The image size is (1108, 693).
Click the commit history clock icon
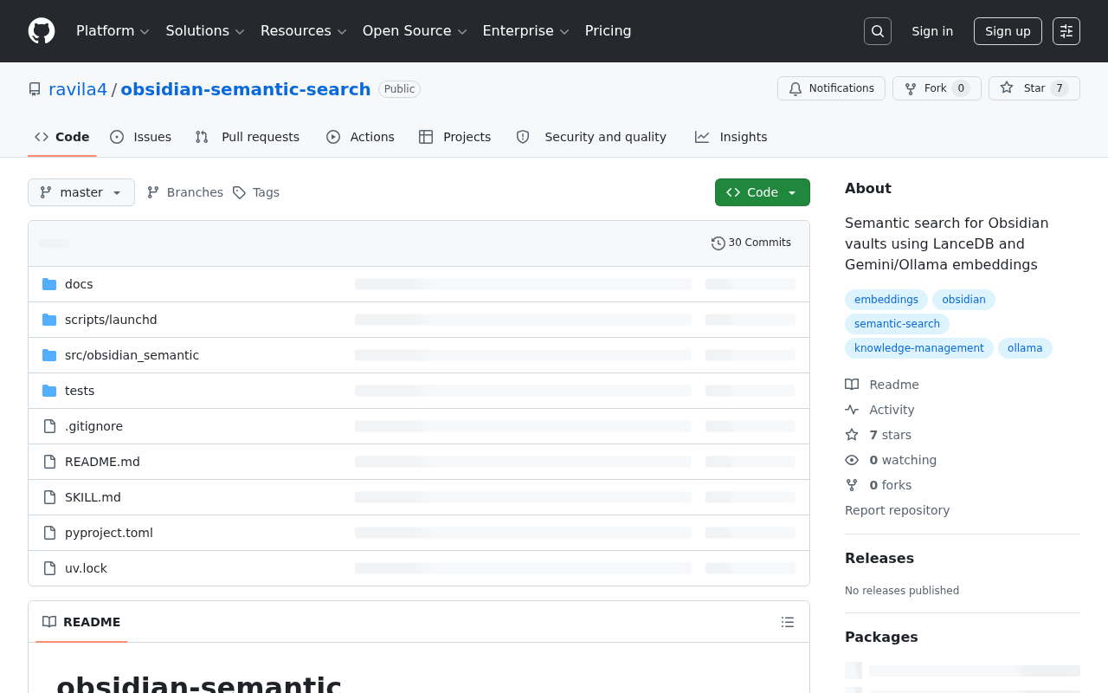point(718,243)
